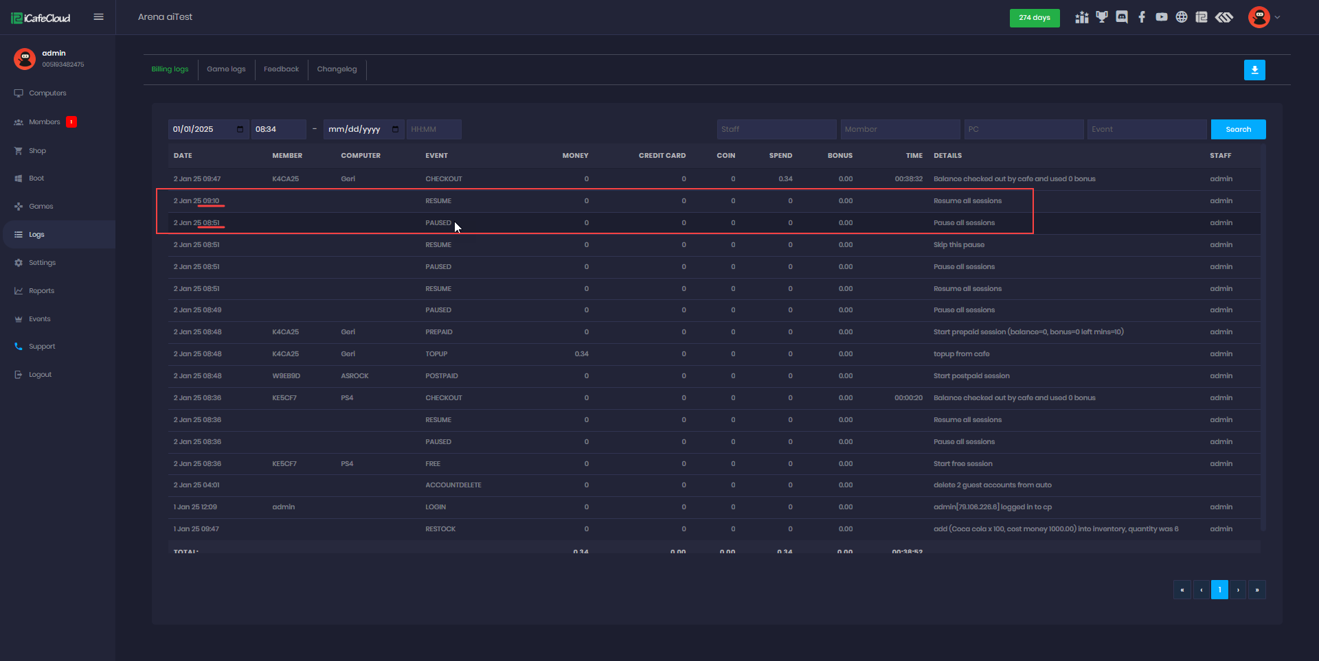Open the end date calendar picker
This screenshot has width=1319, height=661.
[x=395, y=129]
